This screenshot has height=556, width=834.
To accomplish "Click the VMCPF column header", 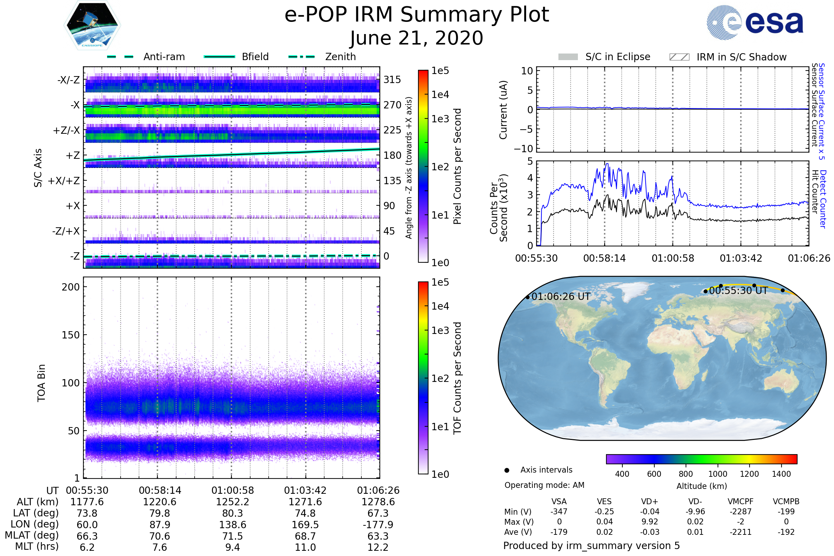I will coord(741,501).
